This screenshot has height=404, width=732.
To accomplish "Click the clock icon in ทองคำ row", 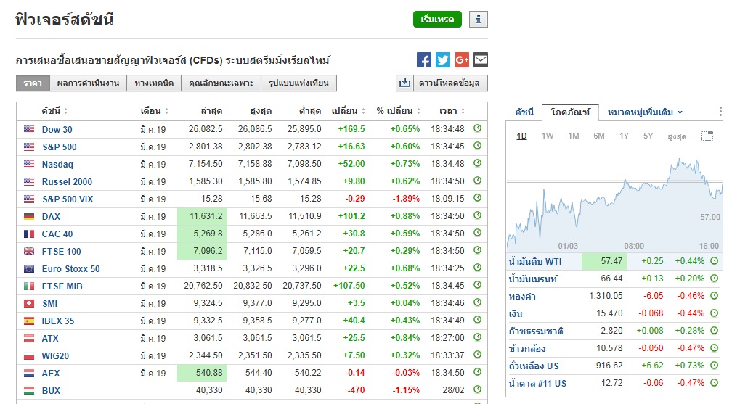I will point(715,296).
